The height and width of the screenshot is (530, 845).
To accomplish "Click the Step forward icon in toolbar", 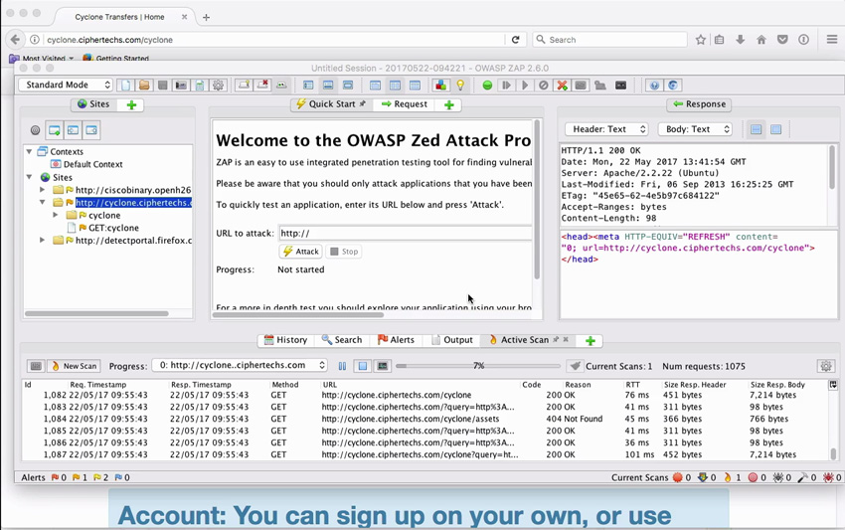I will (506, 86).
